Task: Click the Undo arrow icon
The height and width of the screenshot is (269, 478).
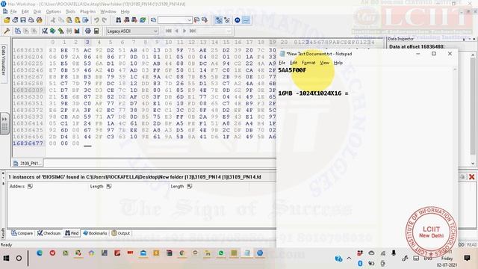Action: click(x=96, y=20)
